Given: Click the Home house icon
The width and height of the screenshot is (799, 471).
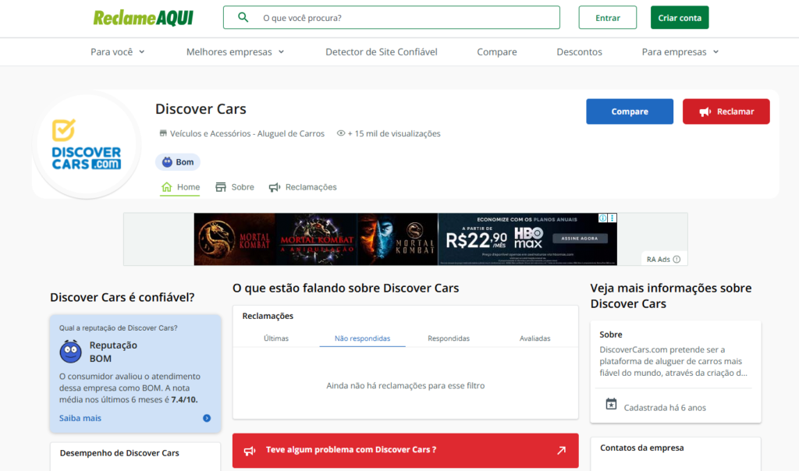Looking at the screenshot, I should point(167,187).
